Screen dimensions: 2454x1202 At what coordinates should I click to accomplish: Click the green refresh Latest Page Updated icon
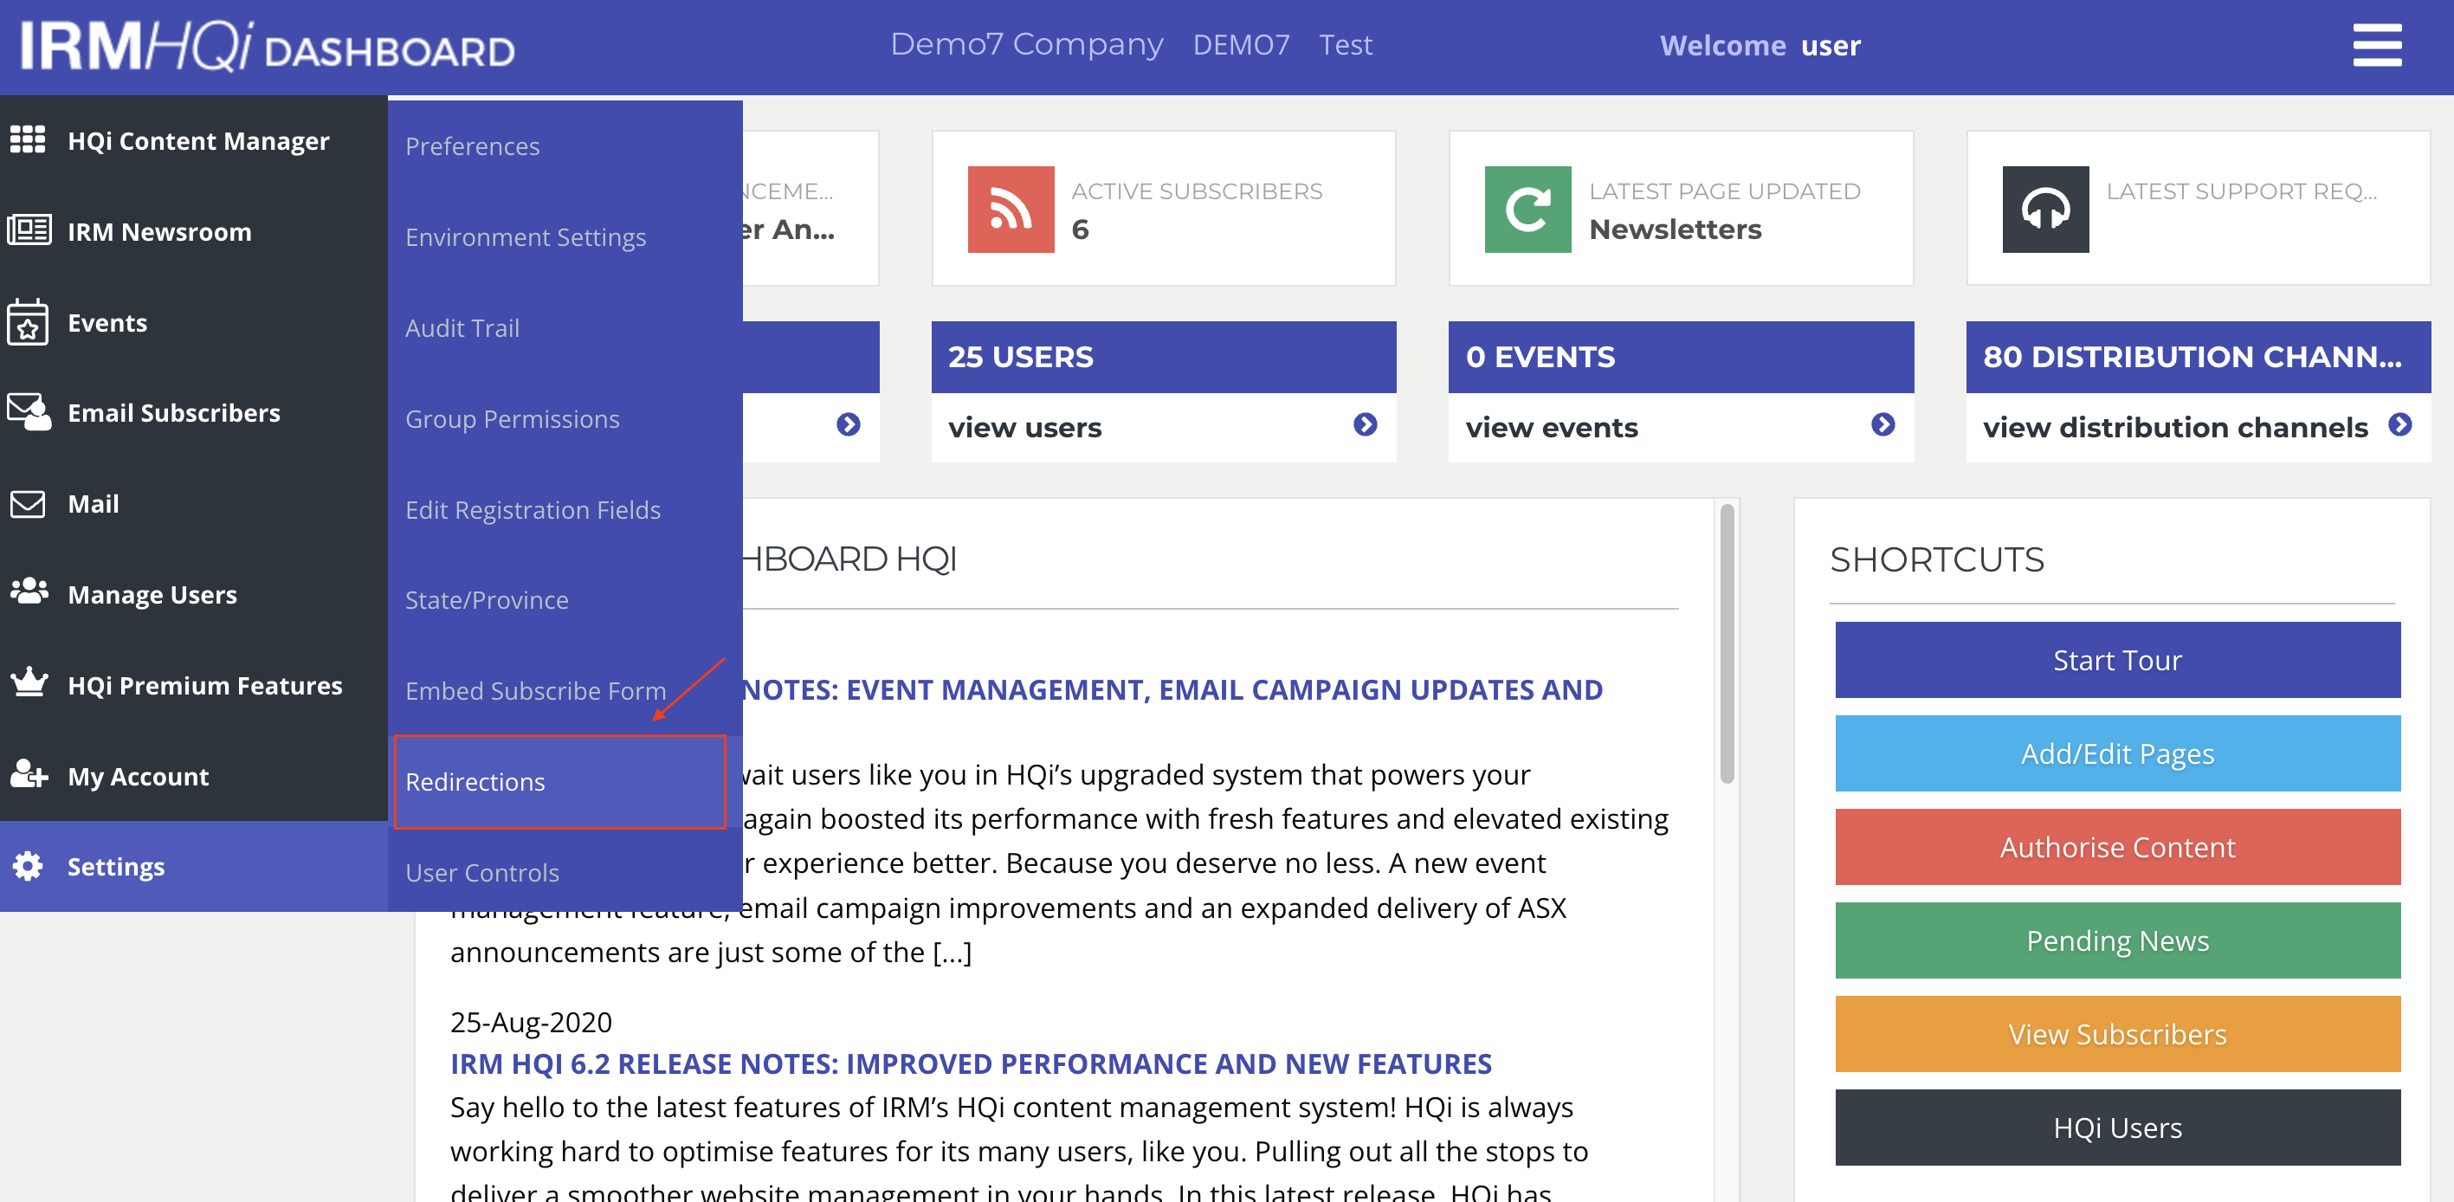click(1528, 210)
